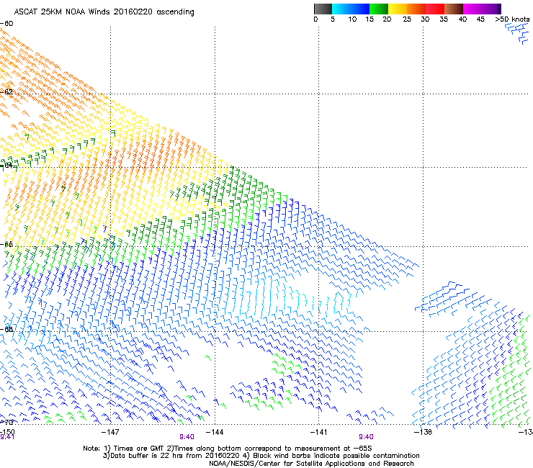This screenshot has width=533, height=468.
Task: Click the '10' label under the color scale
Action: tap(352, 19)
